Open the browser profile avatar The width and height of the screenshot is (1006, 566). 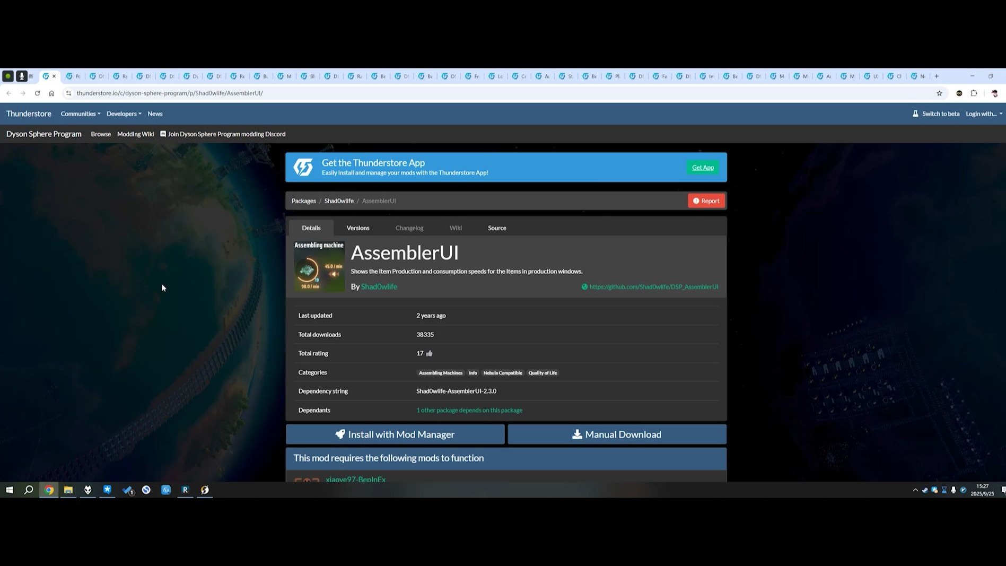[994, 93]
